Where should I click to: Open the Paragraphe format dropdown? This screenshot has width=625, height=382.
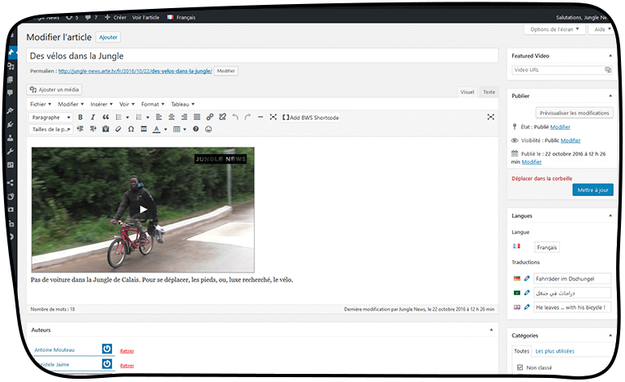[x=50, y=118]
